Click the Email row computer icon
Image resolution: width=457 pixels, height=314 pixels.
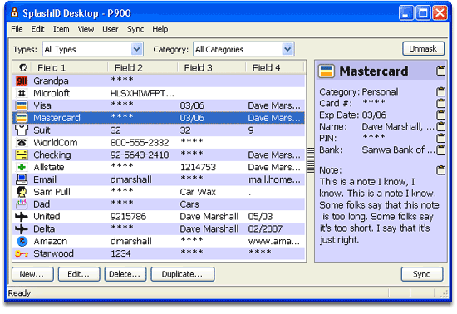coord(22,179)
